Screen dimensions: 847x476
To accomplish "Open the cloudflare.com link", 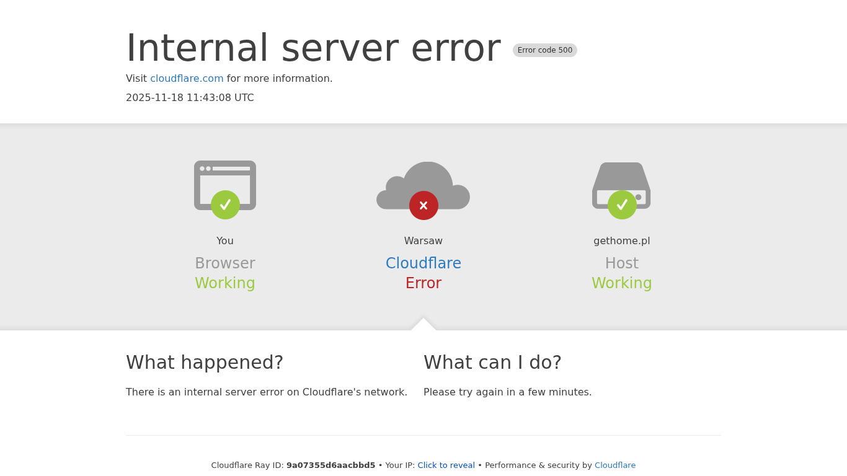I will 187,79.
